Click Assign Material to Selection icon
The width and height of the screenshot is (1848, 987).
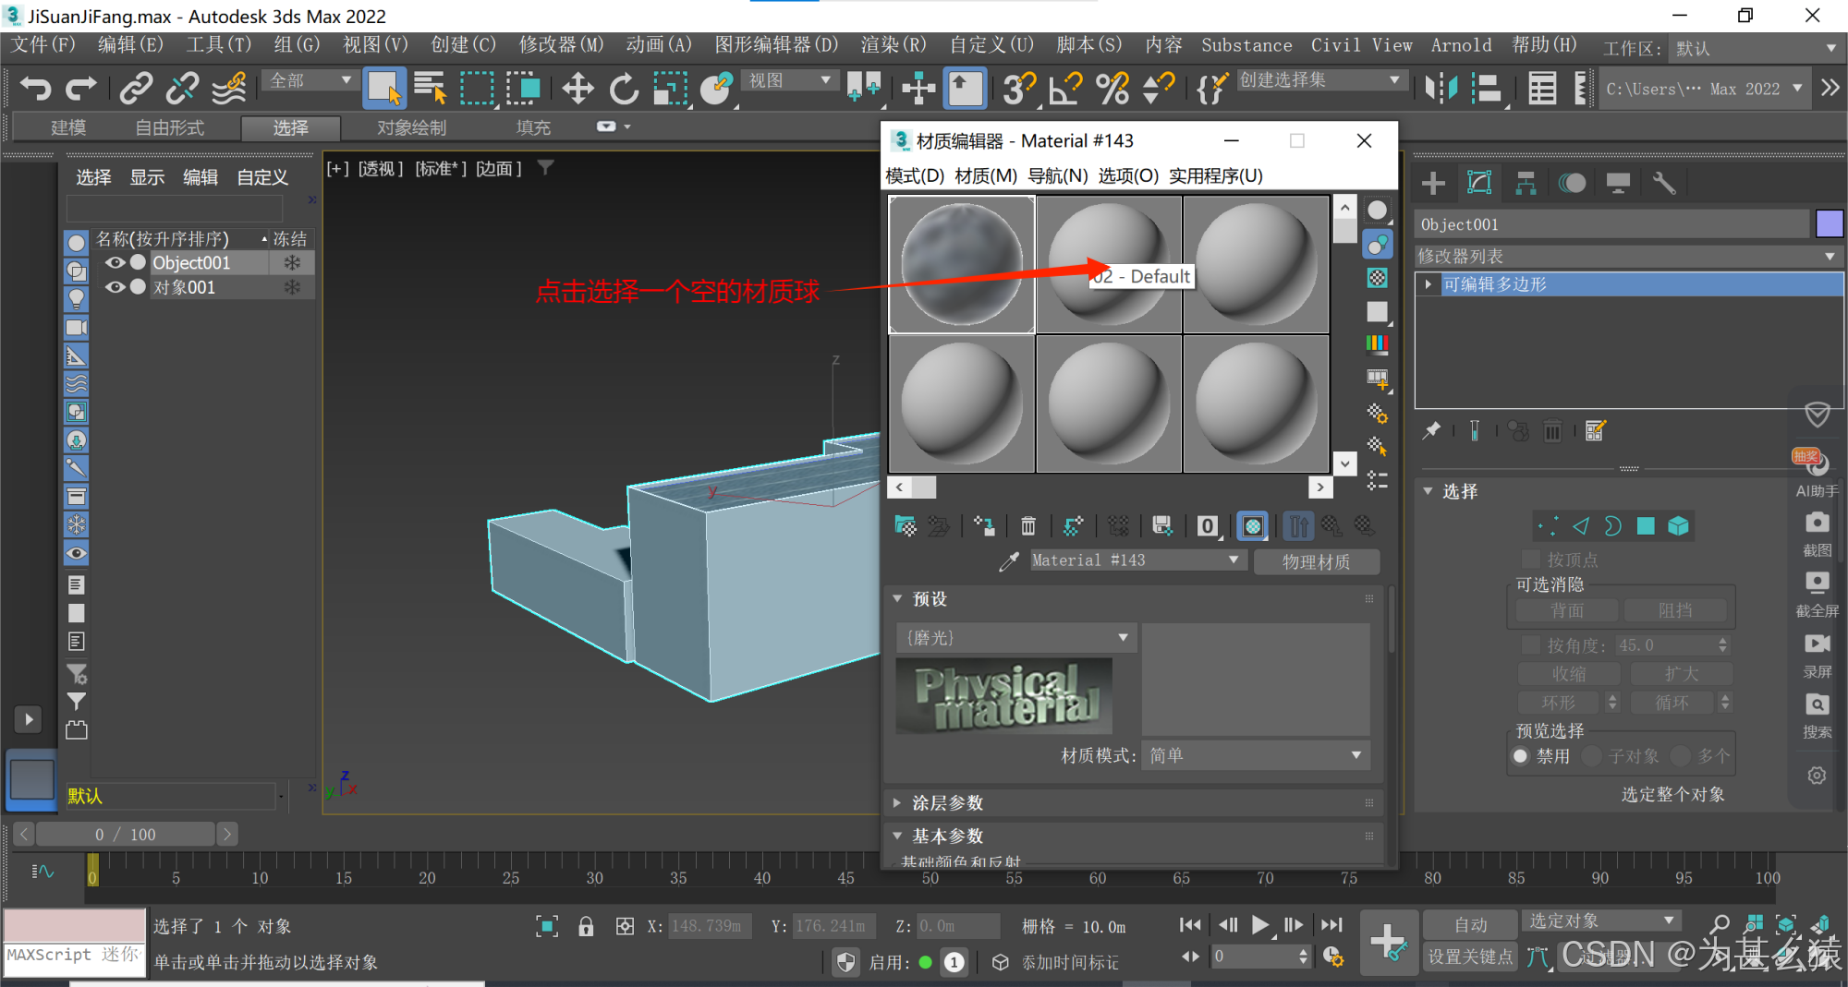[984, 526]
